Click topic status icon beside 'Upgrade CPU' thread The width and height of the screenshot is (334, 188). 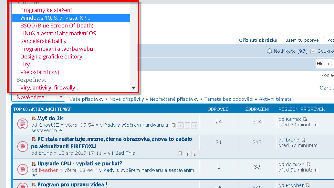click(x=22, y=168)
